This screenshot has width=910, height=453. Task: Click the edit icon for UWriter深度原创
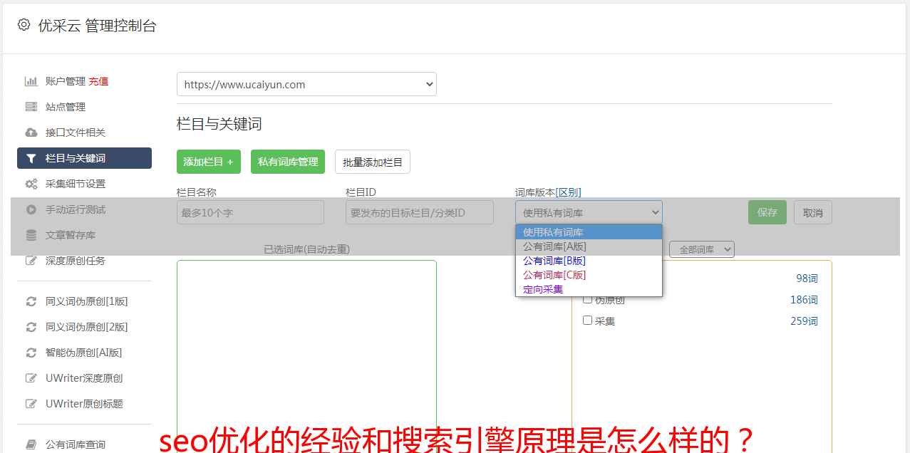tap(31, 378)
